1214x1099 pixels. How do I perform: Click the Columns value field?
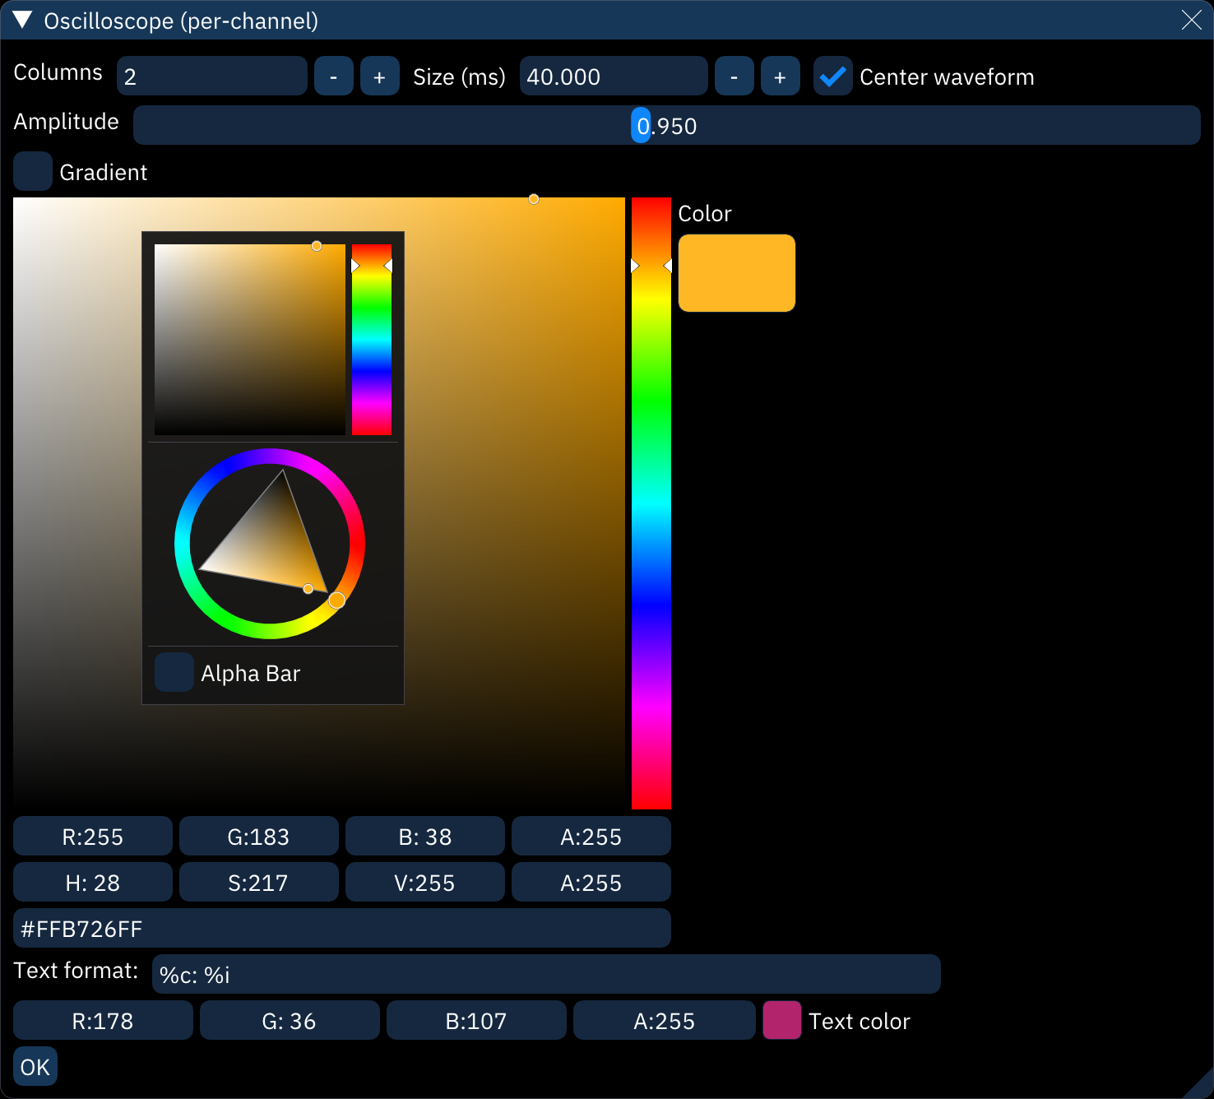pos(212,77)
